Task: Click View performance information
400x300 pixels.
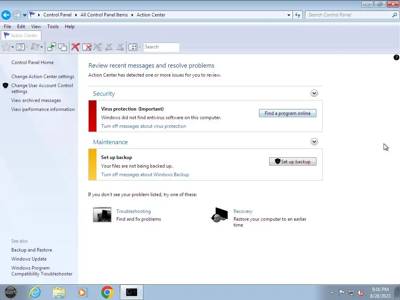Action: (43, 109)
